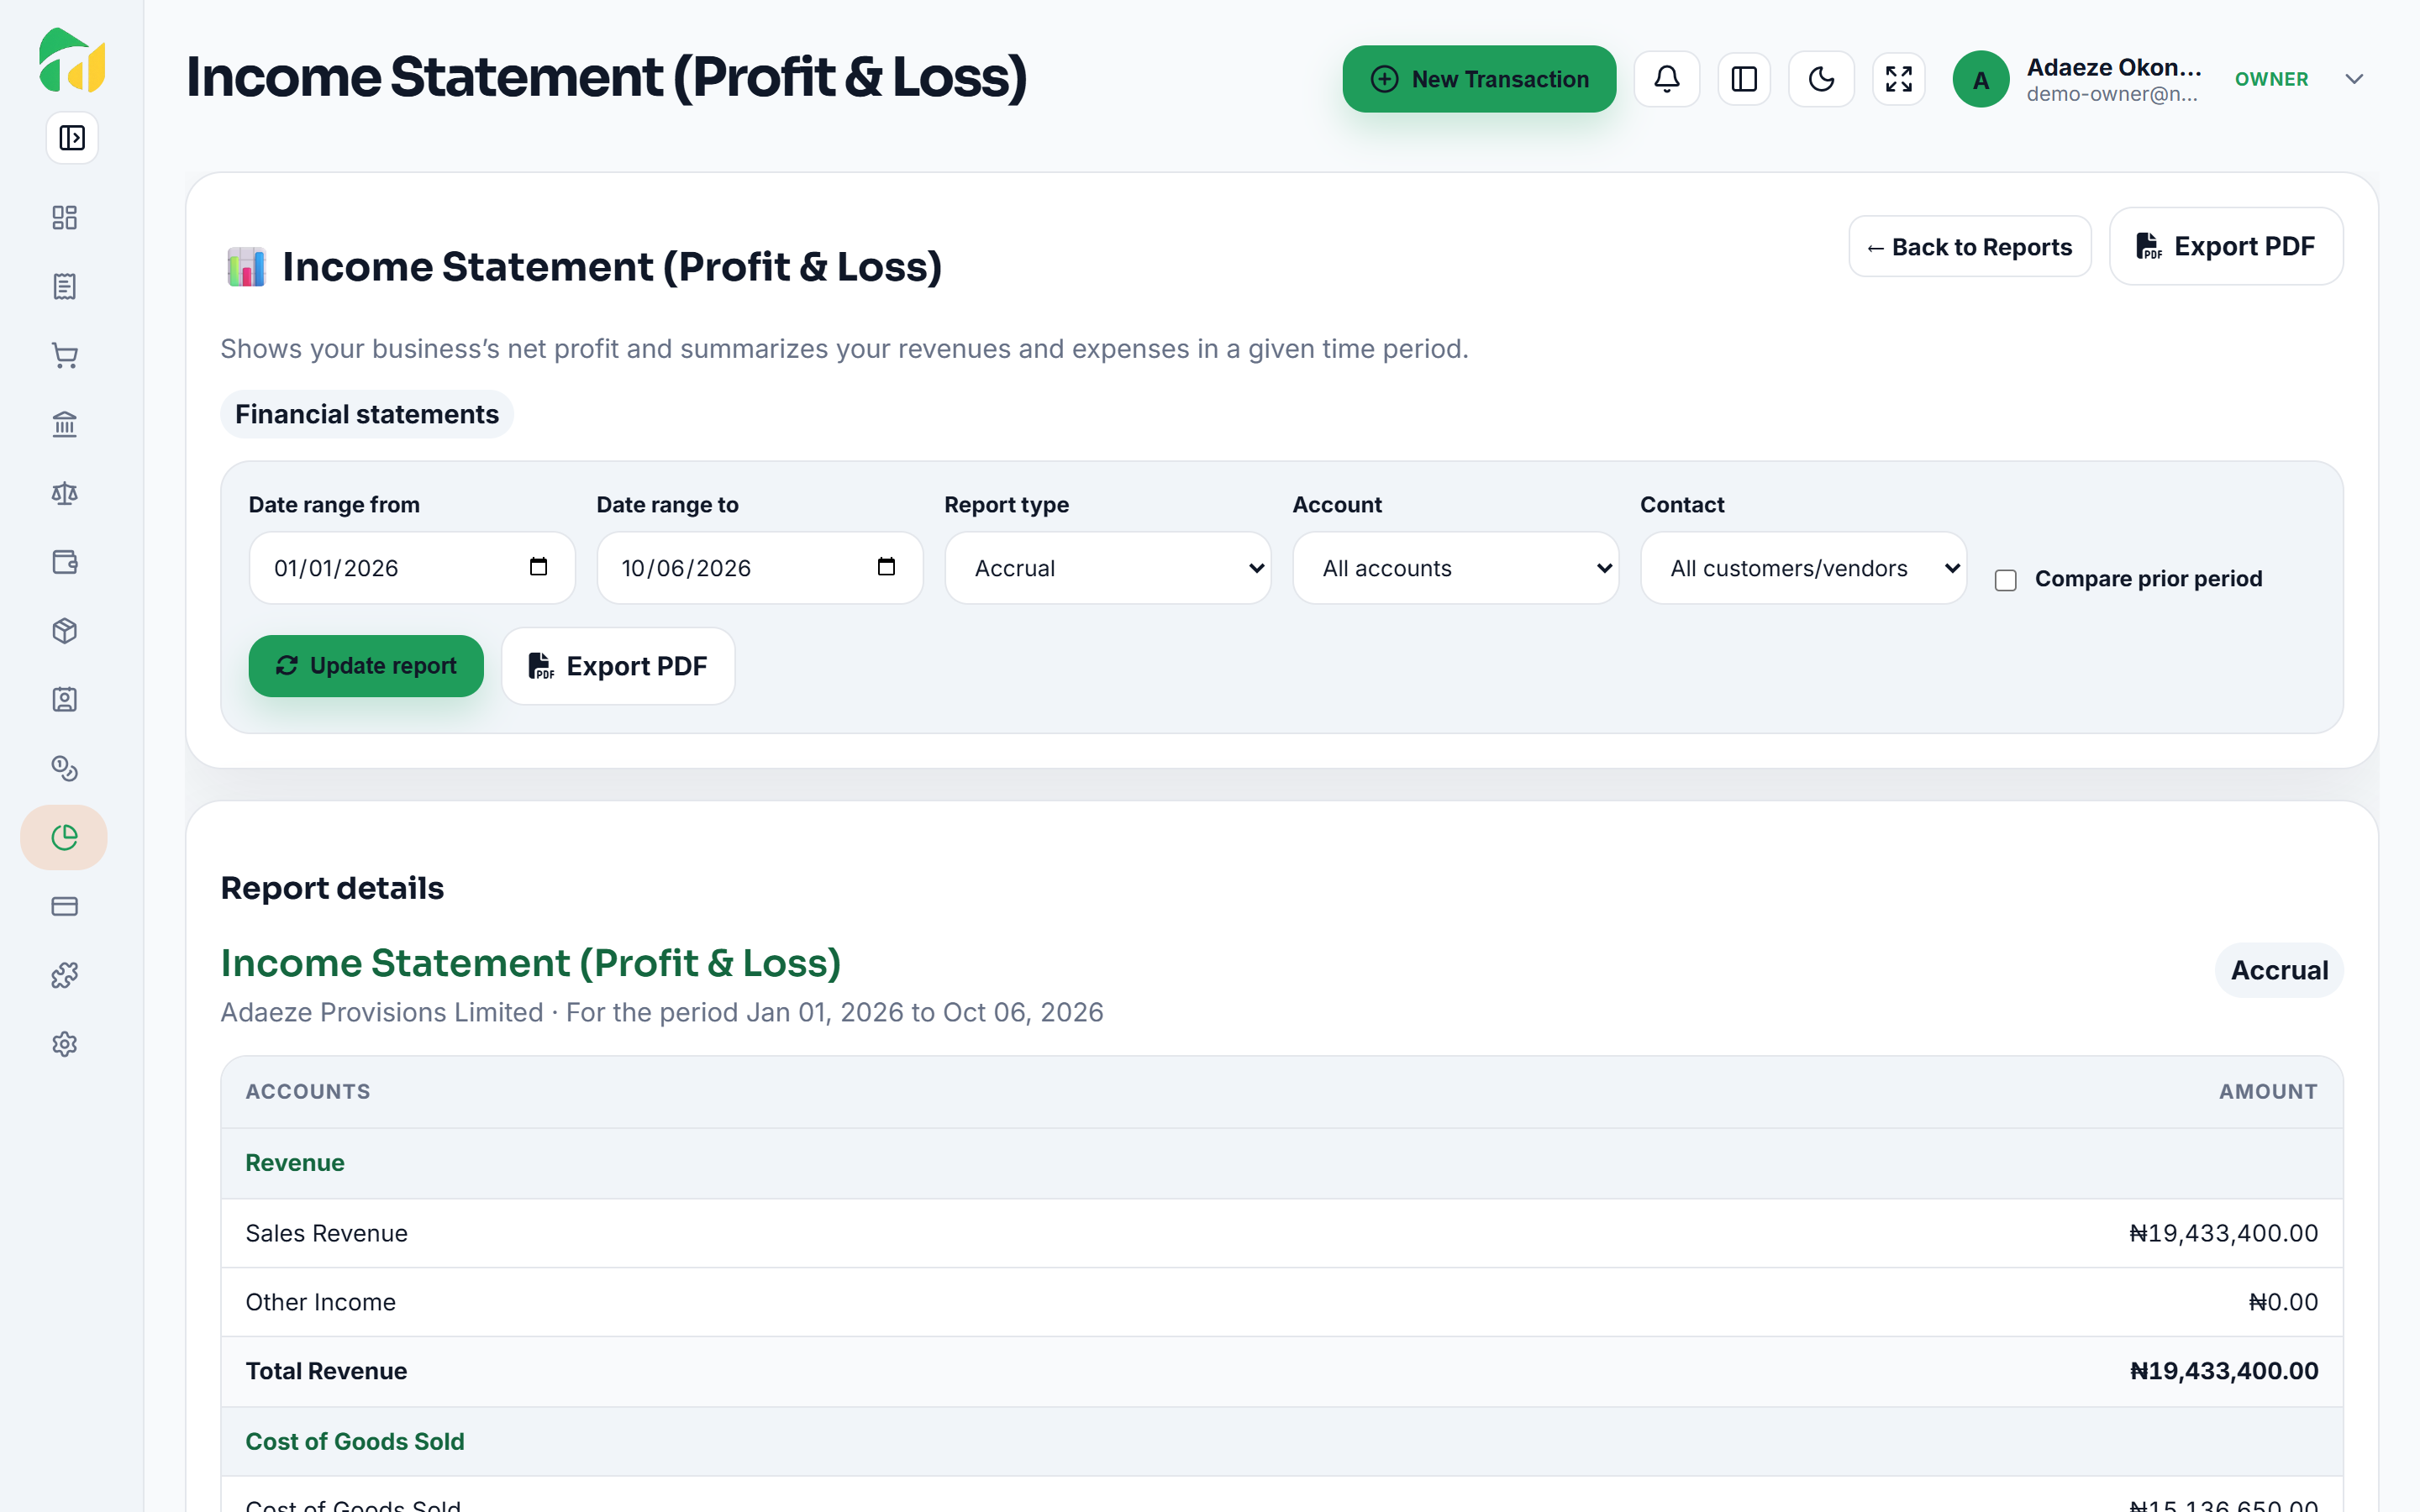Open calendar picker for Date range from

[x=538, y=567]
